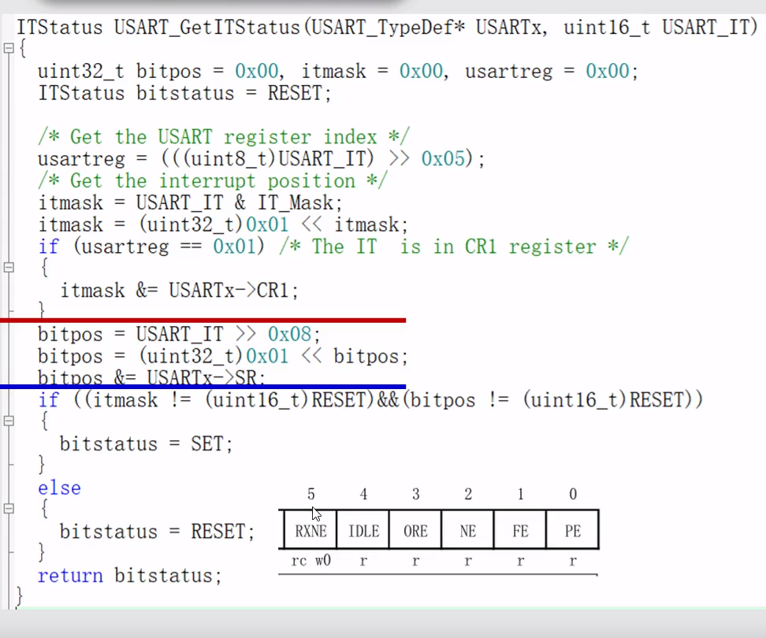Collapse the bitstatus = SET block
This screenshot has width=766, height=638.
coord(7,420)
